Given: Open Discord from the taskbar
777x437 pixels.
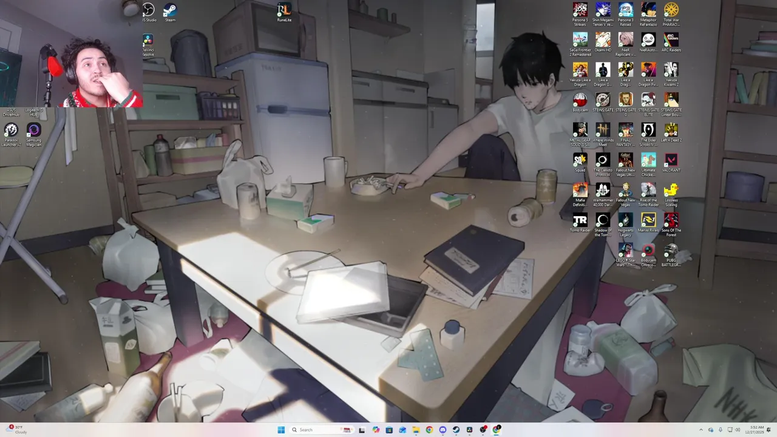Looking at the screenshot, I should tap(443, 430).
